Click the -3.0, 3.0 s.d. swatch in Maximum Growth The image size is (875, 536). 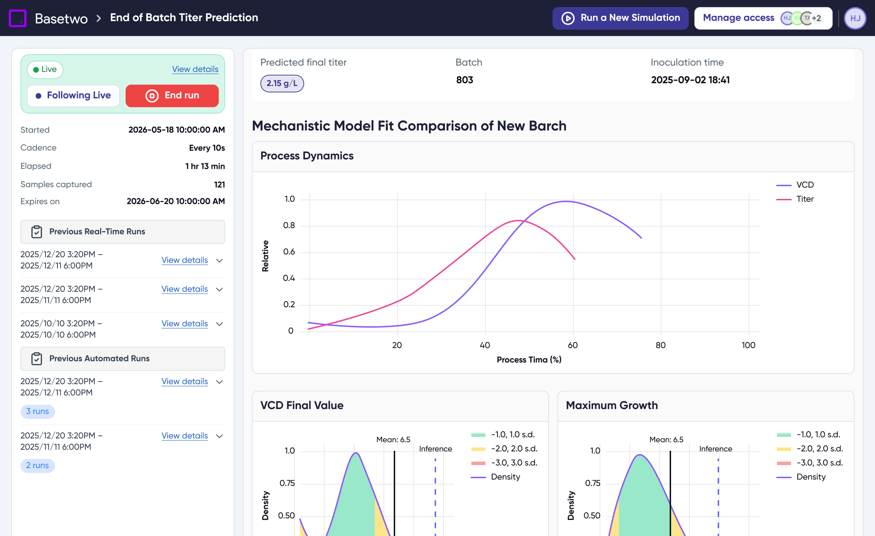coord(784,464)
